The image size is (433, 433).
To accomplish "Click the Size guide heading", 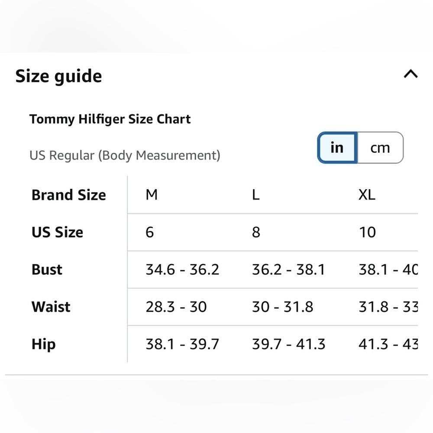I will pyautogui.click(x=59, y=76).
